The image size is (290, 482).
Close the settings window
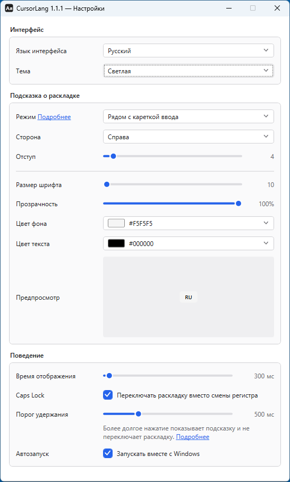(x=277, y=9)
